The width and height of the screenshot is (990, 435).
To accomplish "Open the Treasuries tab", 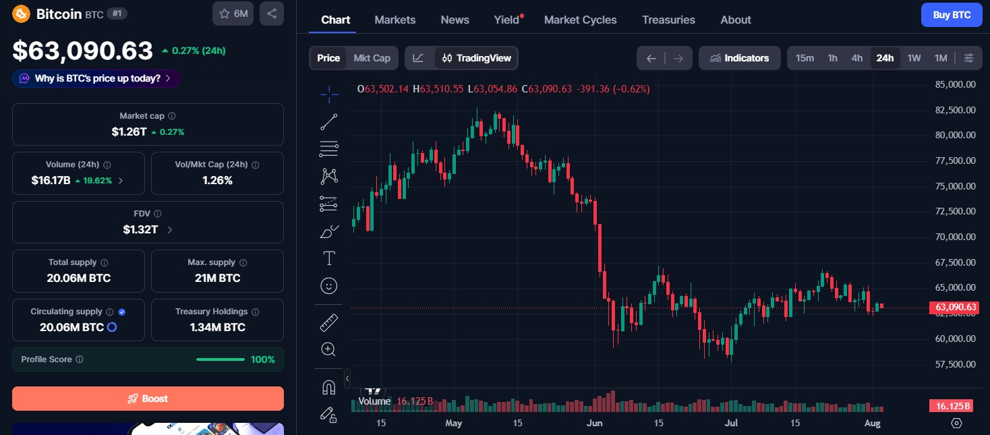I will [x=668, y=20].
